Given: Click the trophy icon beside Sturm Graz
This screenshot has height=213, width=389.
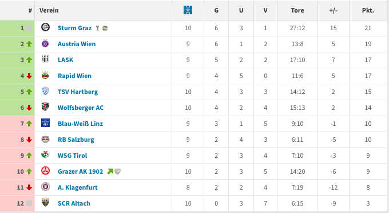Looking at the screenshot, I should tap(97, 28).
